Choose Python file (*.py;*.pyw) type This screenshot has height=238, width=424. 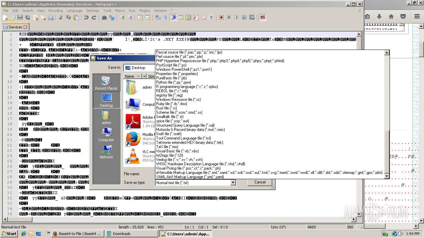(x=174, y=82)
